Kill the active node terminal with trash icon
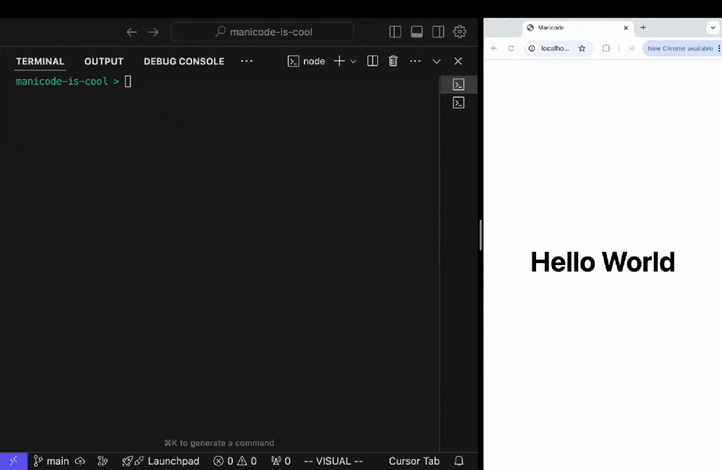 [393, 61]
